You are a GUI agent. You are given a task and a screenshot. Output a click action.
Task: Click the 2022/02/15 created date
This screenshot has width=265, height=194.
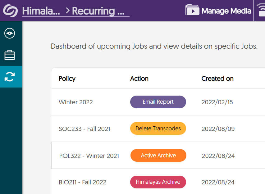[x=217, y=102]
